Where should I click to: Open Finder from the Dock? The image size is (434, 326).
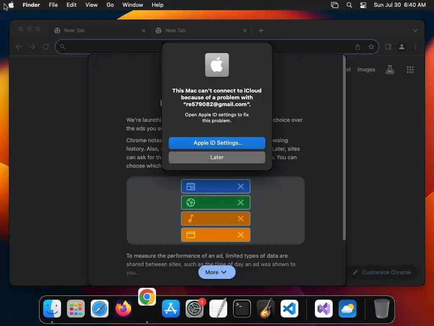(52, 309)
